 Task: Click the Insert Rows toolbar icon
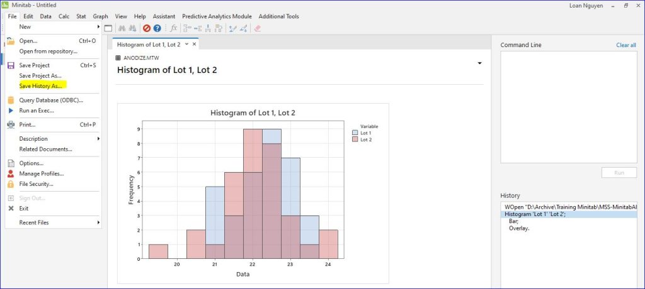(x=197, y=28)
